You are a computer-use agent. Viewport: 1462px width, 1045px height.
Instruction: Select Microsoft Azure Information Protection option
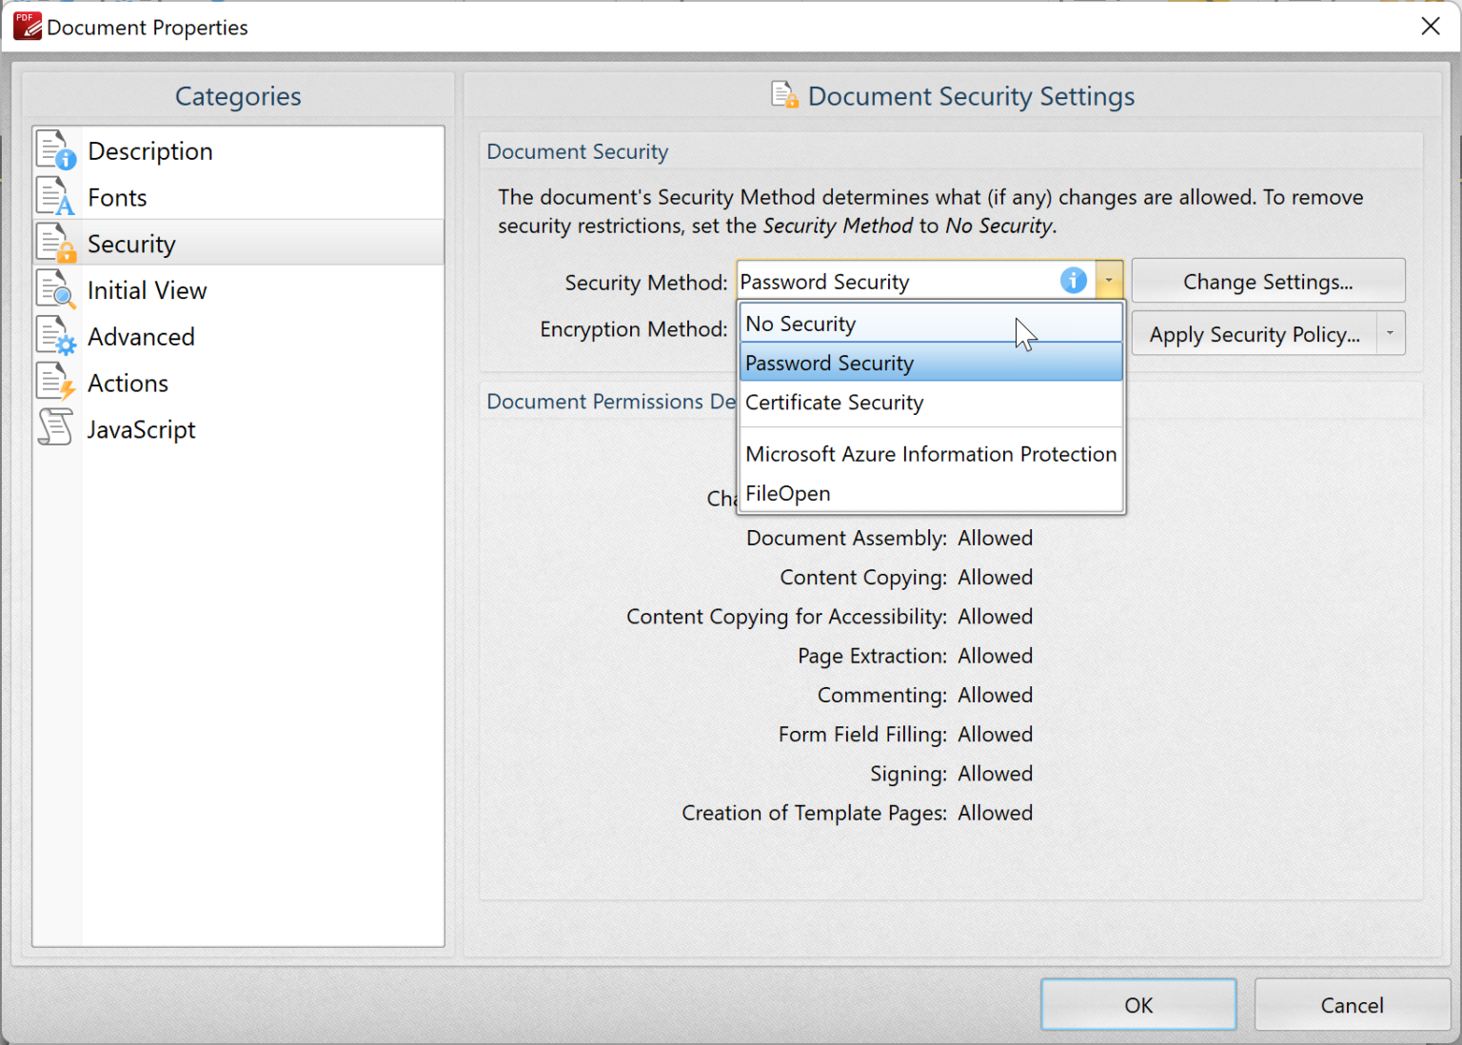pyautogui.click(x=931, y=454)
